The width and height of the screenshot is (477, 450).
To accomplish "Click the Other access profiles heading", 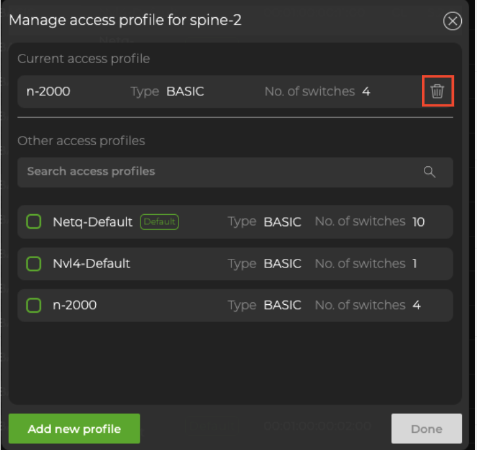I will [81, 141].
